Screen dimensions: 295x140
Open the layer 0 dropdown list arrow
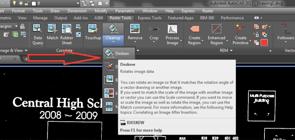tap(78, 3)
